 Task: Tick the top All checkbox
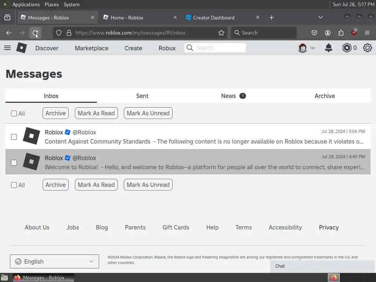14,113
